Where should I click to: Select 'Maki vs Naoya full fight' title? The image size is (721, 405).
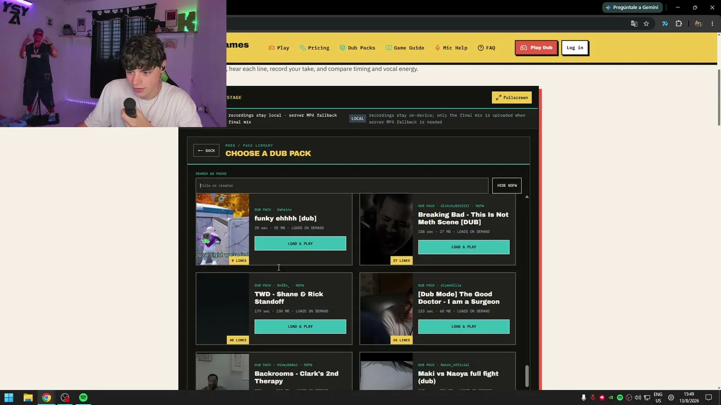458,377
